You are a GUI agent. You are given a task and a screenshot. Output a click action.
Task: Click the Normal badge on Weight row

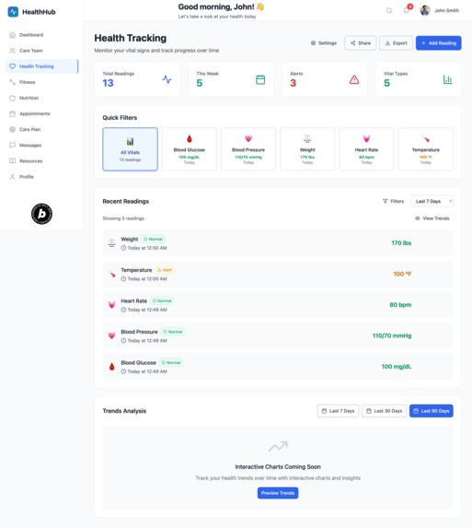(153, 239)
